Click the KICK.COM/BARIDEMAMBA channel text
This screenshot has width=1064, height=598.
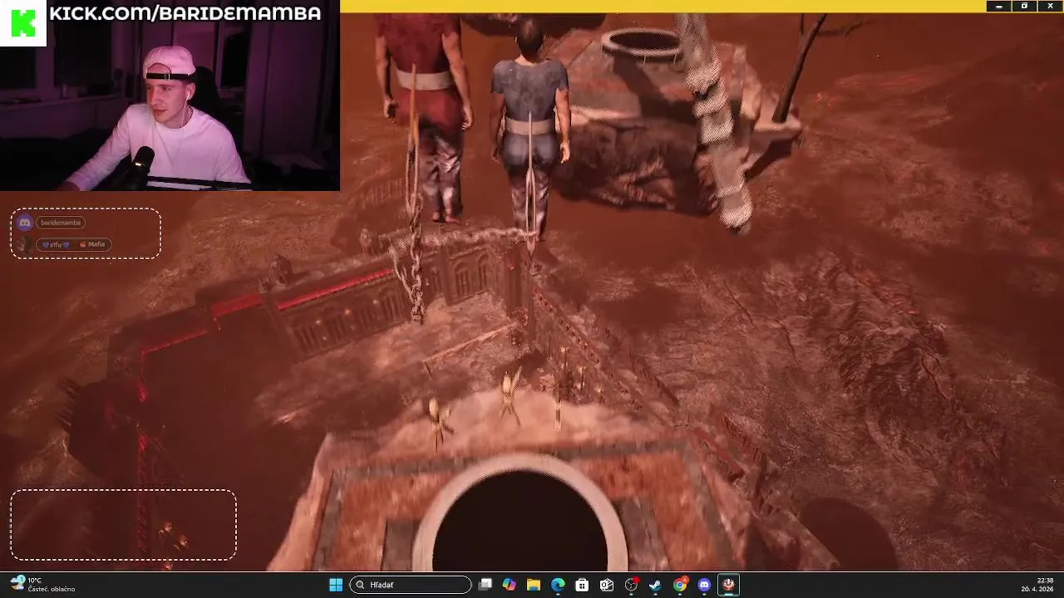point(185,13)
